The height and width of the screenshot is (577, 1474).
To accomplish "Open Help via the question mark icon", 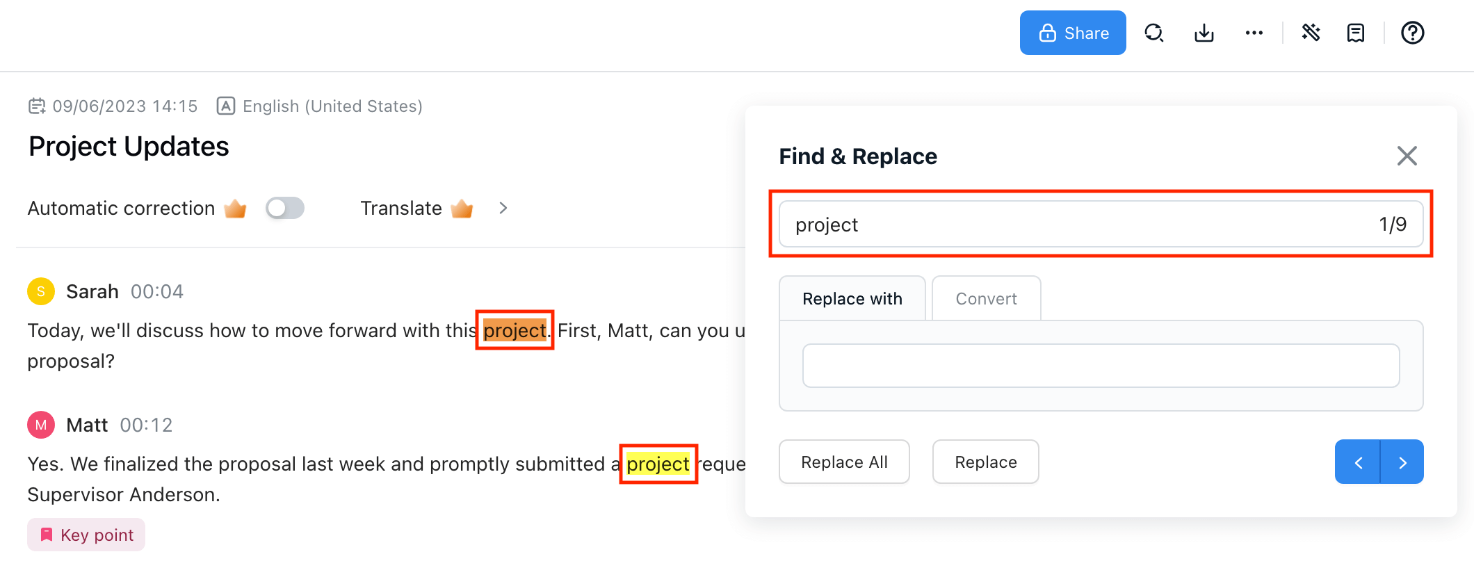I will point(1412,33).
